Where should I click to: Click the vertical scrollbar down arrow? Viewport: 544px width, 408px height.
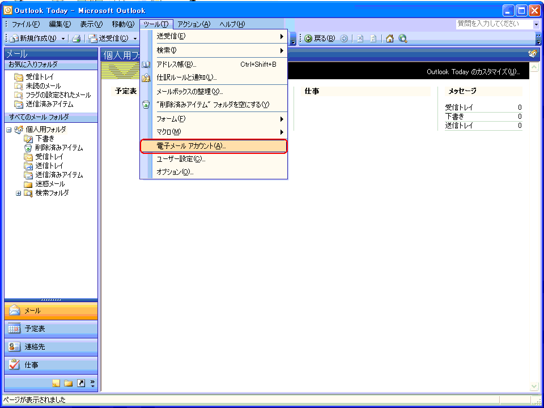tap(534, 386)
